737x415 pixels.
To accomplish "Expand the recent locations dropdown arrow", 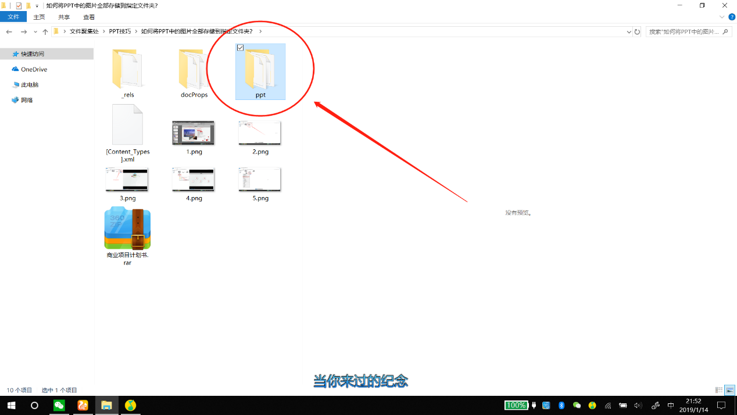I will pyautogui.click(x=35, y=31).
